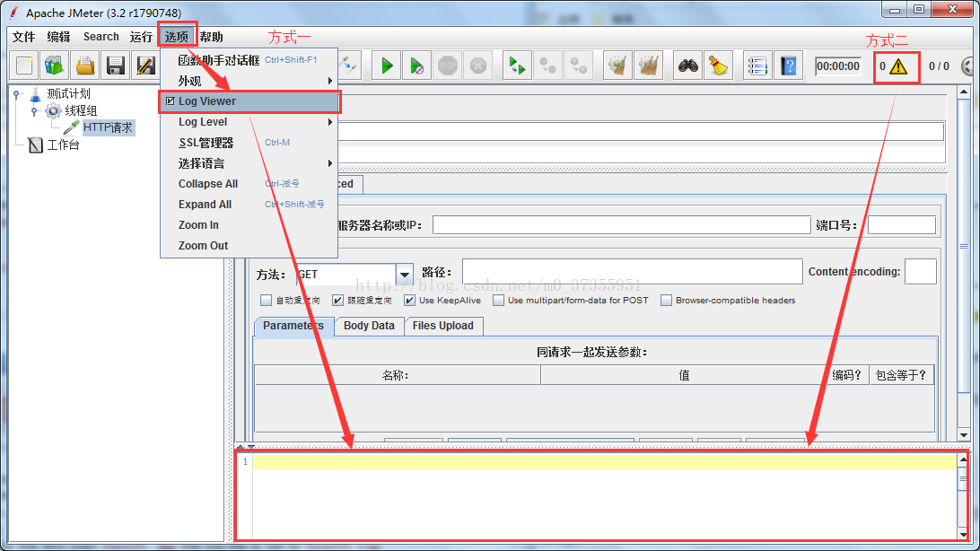Select 工作台 in the tree
Image resolution: width=980 pixels, height=551 pixels.
[x=63, y=145]
